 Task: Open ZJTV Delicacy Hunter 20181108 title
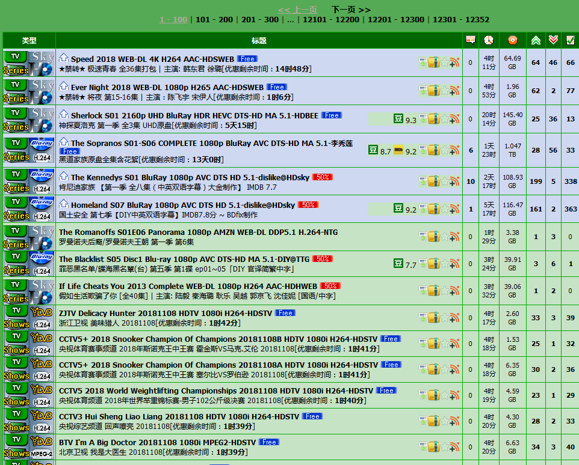pos(166,313)
